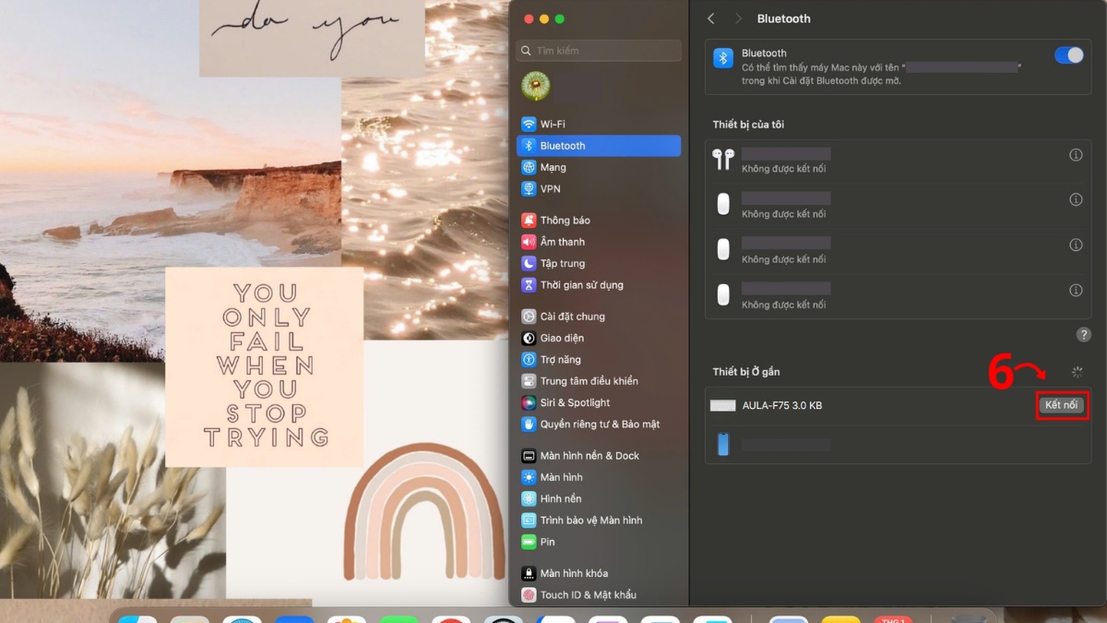The height and width of the screenshot is (623, 1107).
Task: Select the nearby iPhone device row
Action: point(898,445)
